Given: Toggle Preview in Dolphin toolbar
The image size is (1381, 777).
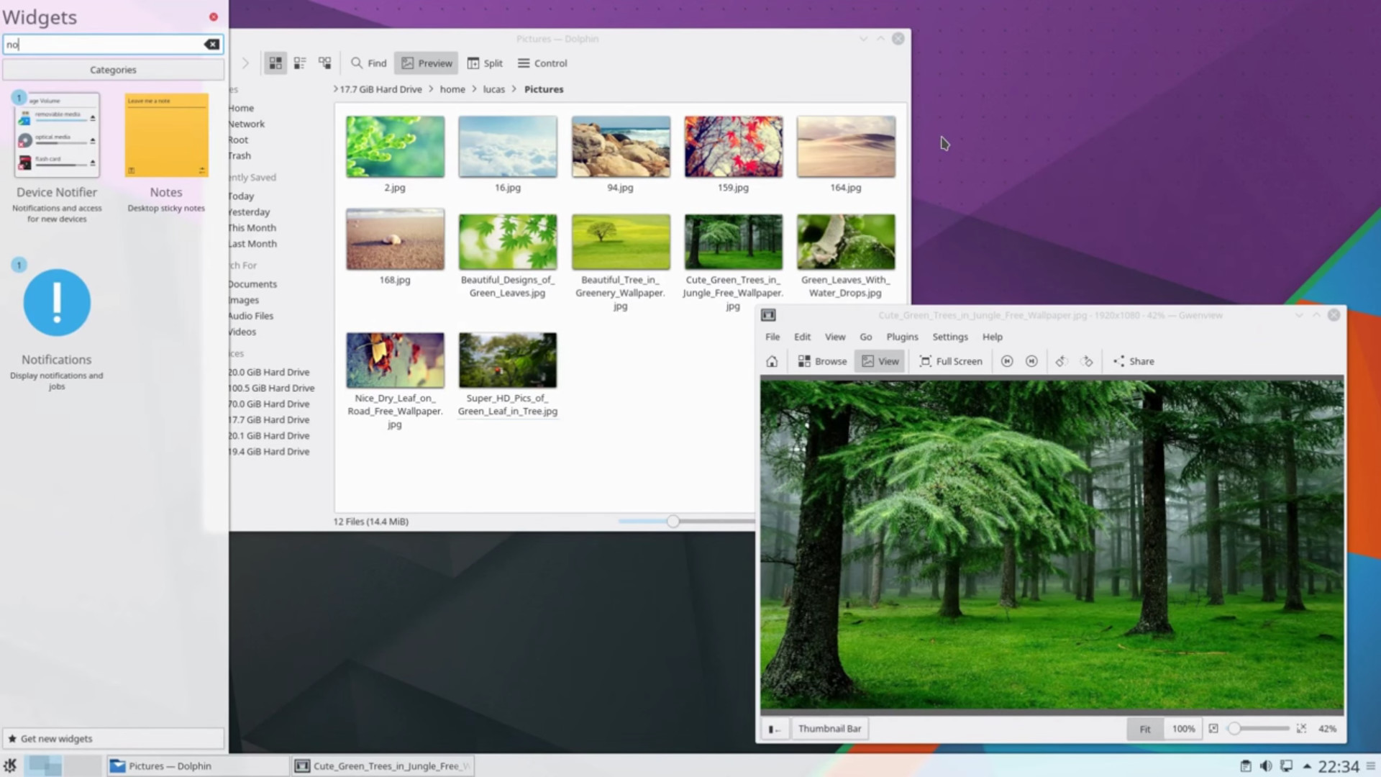Looking at the screenshot, I should point(427,63).
